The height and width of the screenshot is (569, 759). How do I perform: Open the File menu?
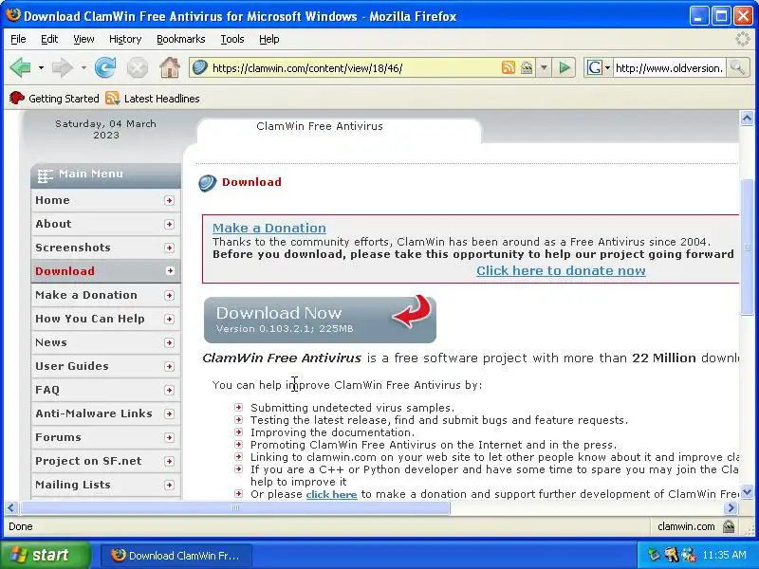click(x=18, y=39)
